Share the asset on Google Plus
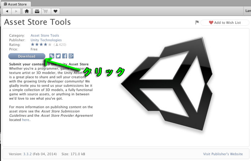 click(x=71, y=56)
